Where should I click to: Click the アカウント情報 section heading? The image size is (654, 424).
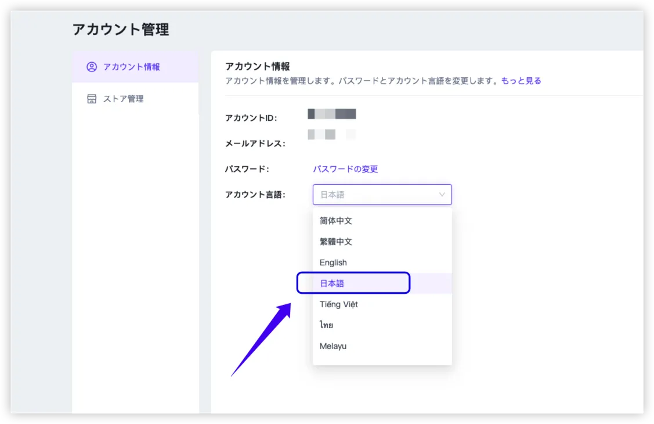point(257,66)
